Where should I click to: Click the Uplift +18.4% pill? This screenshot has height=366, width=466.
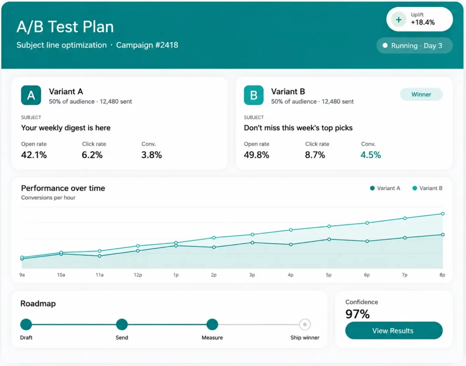[419, 19]
